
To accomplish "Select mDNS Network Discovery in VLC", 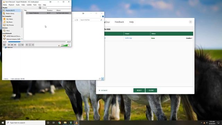I will coord(11,36).
